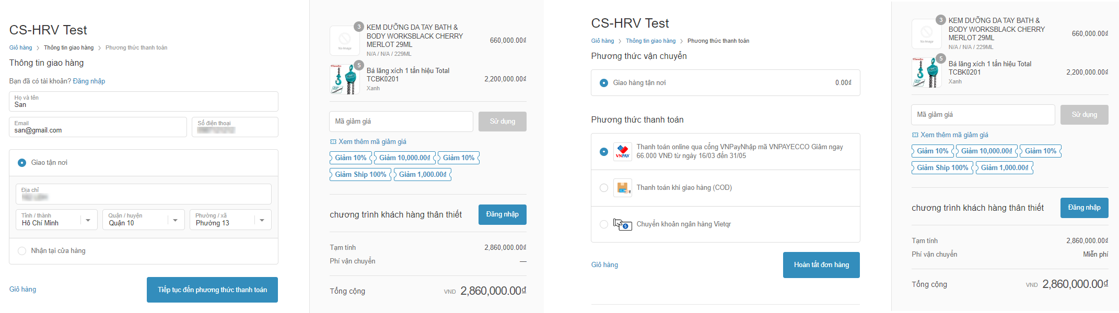Click the coupon icon beside 'Xem thêm mã giảm giá' on right

(x=915, y=135)
